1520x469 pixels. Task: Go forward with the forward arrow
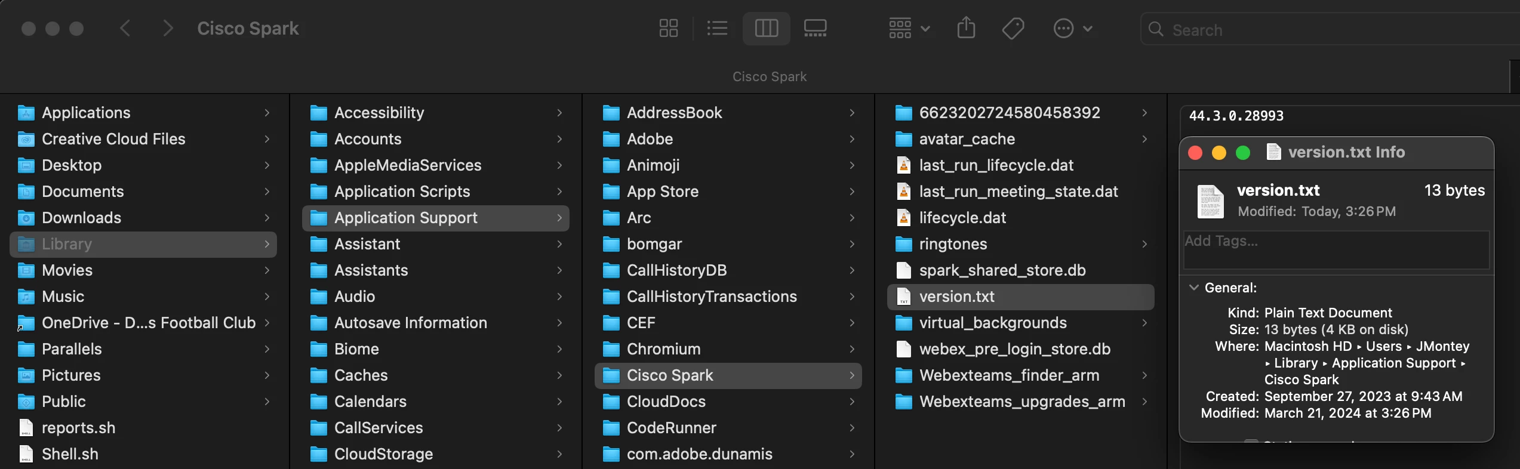pos(168,28)
